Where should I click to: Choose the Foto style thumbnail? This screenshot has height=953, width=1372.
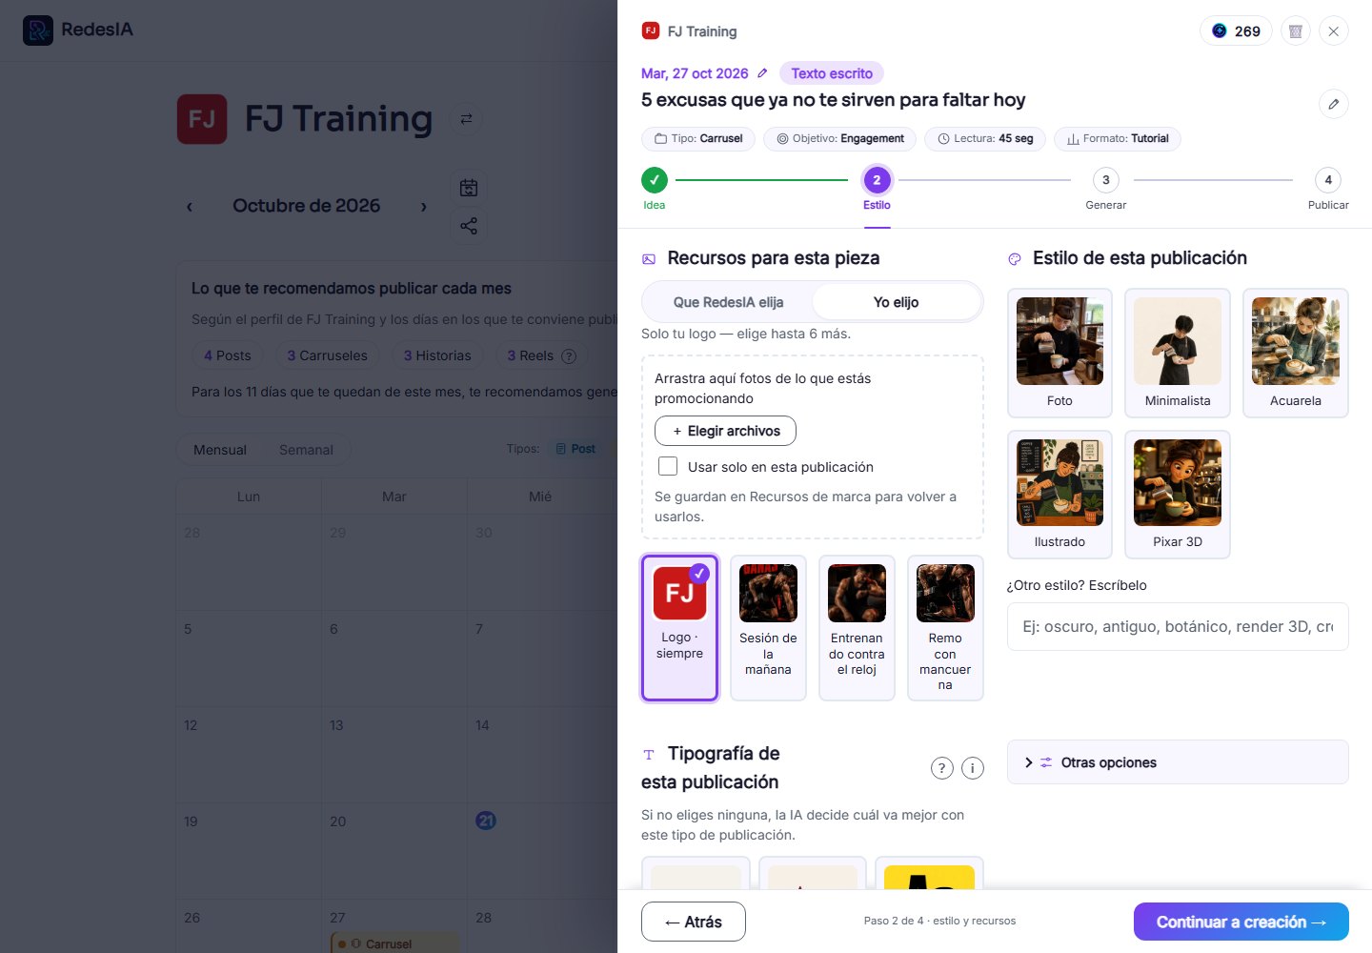(1059, 353)
